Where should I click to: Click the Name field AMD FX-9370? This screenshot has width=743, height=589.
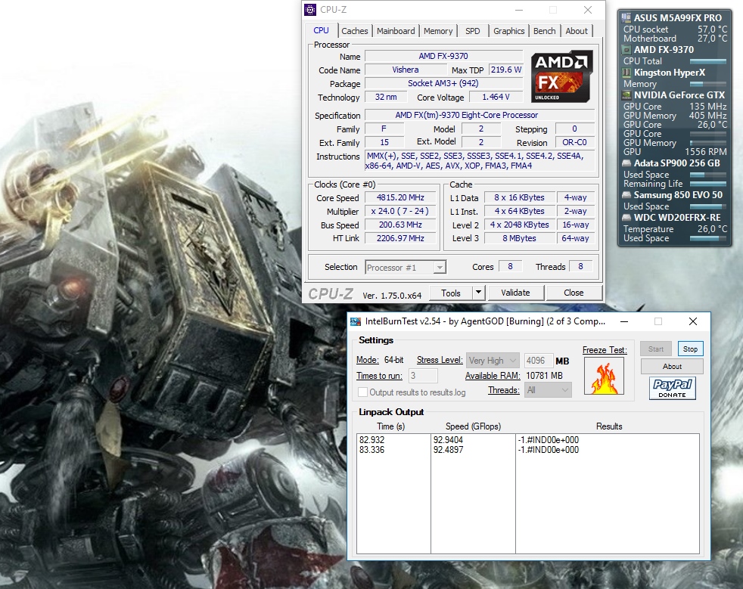[443, 56]
